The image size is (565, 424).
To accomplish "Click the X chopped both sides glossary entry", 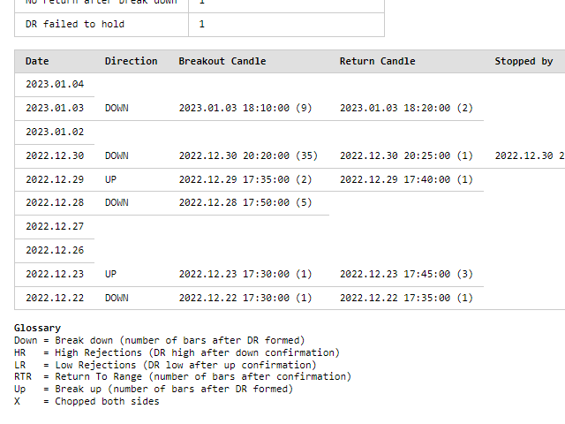I will [x=87, y=401].
